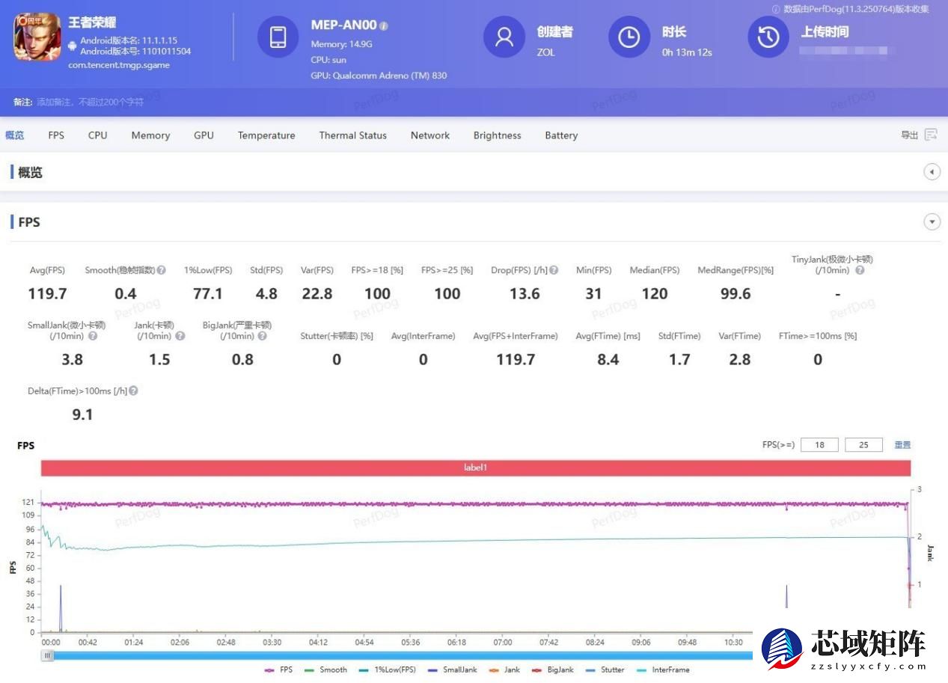Collapse the 概览 section arrow

click(x=932, y=172)
